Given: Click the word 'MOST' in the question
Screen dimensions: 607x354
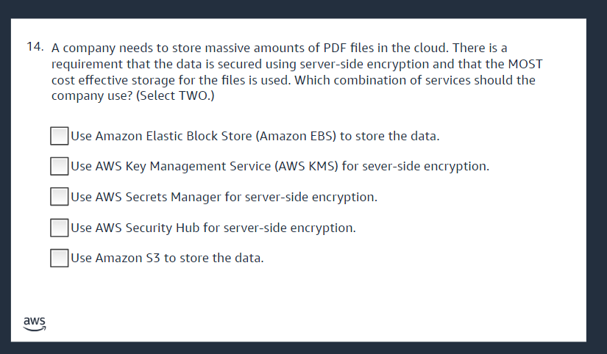Looking at the screenshot, I should tap(525, 63).
